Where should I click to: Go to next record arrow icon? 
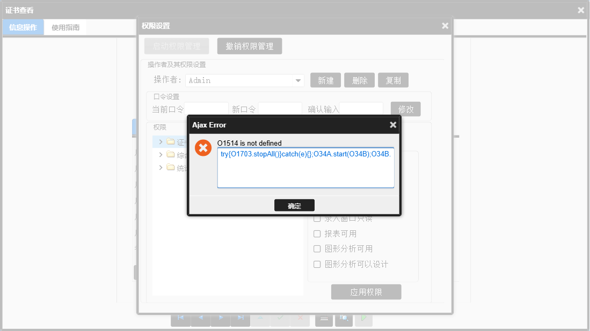pyautogui.click(x=221, y=318)
